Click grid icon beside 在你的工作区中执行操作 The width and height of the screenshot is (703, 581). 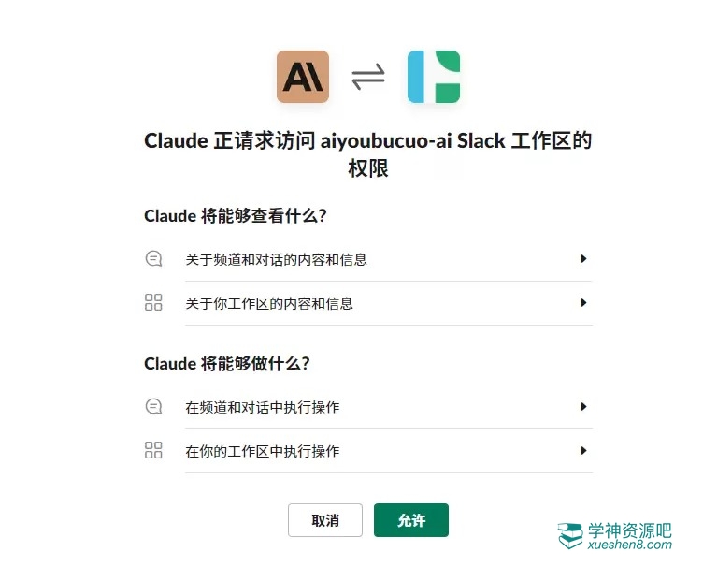point(154,451)
